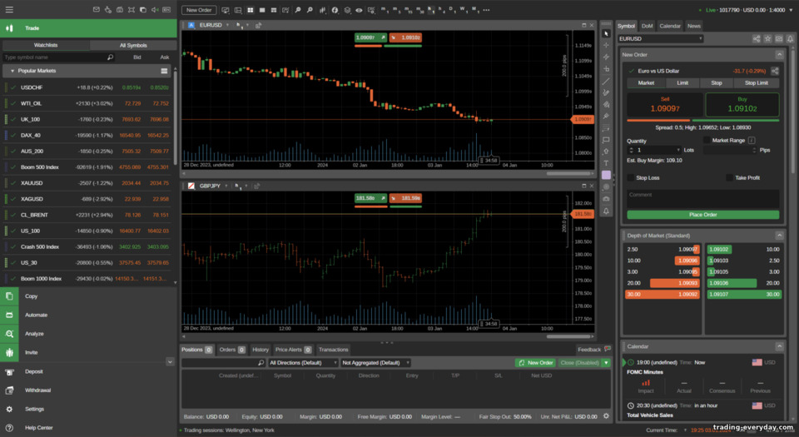This screenshot has width=799, height=437.
Task: Open the Orders tab
Action: tap(232, 350)
